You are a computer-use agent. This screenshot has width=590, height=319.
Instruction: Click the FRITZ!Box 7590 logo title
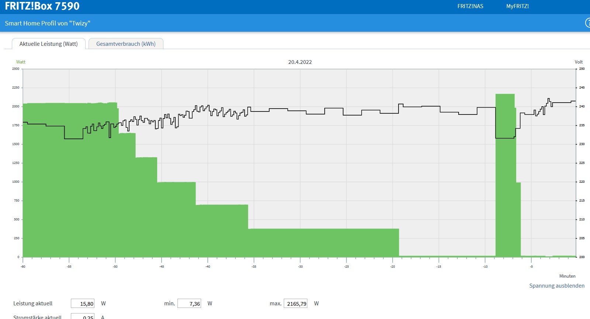pos(42,6)
